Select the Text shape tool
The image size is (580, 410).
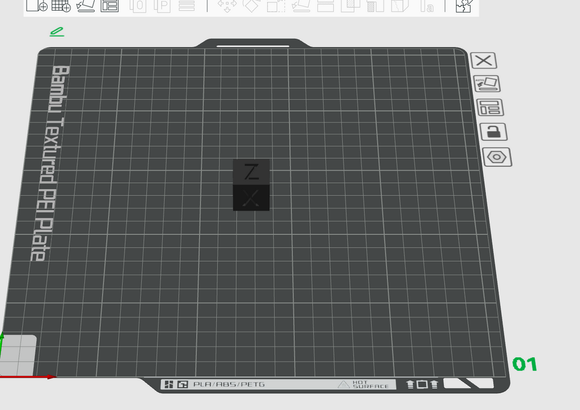click(x=427, y=6)
